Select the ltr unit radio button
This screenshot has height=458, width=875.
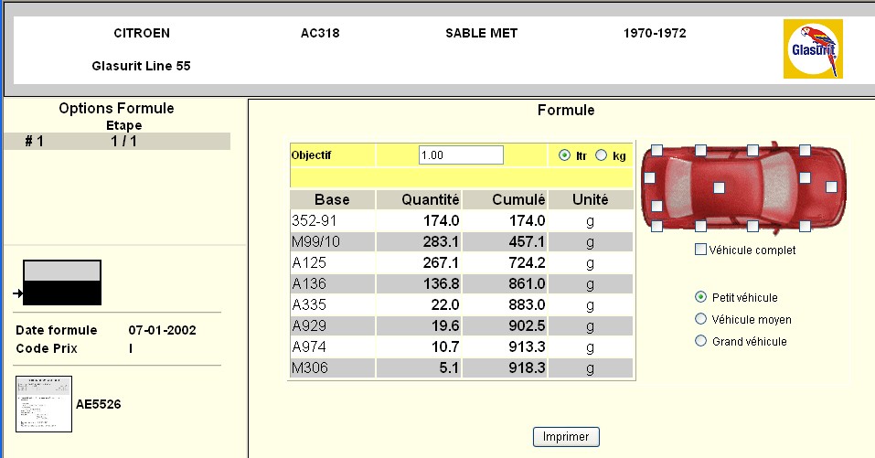(x=564, y=155)
